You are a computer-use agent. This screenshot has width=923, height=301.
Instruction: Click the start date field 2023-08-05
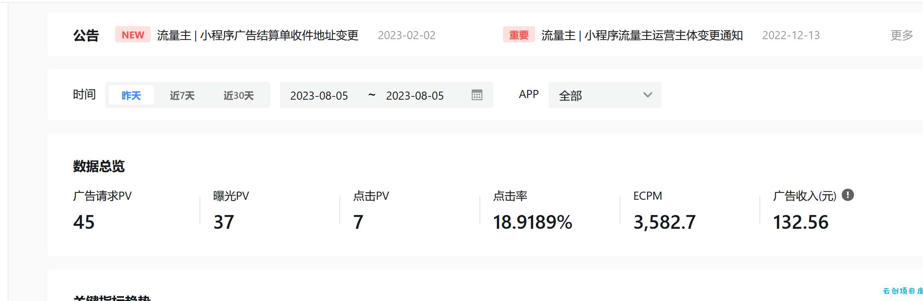tap(319, 96)
